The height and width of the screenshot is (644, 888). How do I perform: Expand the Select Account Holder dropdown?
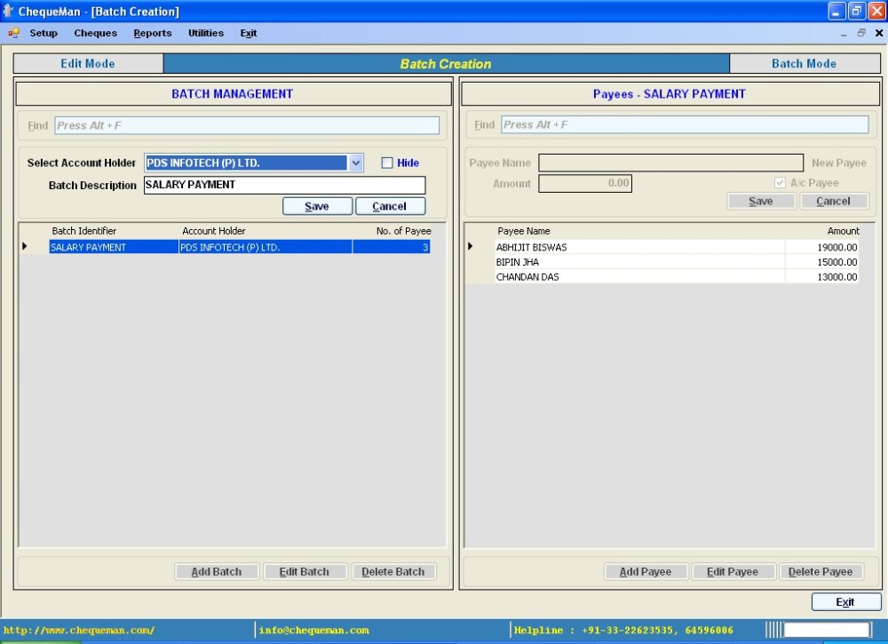[x=356, y=163]
